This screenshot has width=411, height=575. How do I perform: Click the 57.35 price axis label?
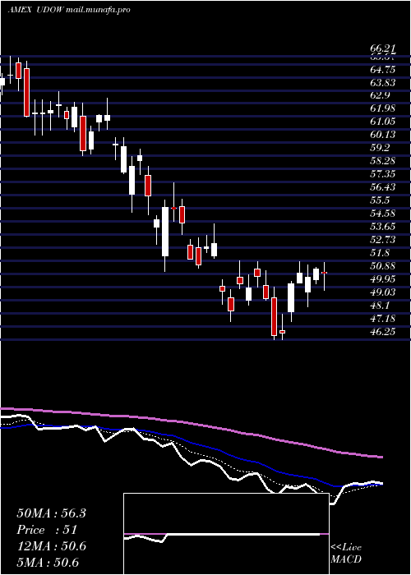(382, 174)
